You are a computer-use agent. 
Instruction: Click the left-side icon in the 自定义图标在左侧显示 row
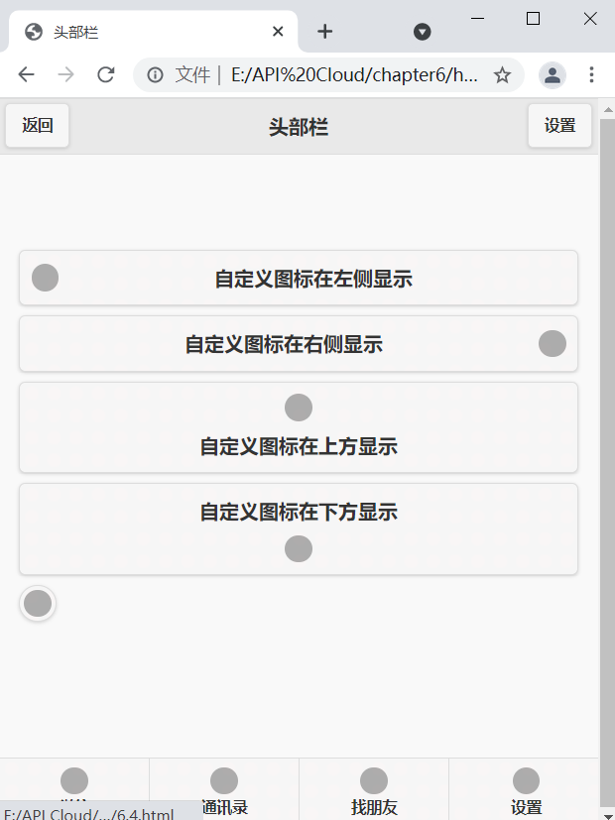(x=45, y=278)
